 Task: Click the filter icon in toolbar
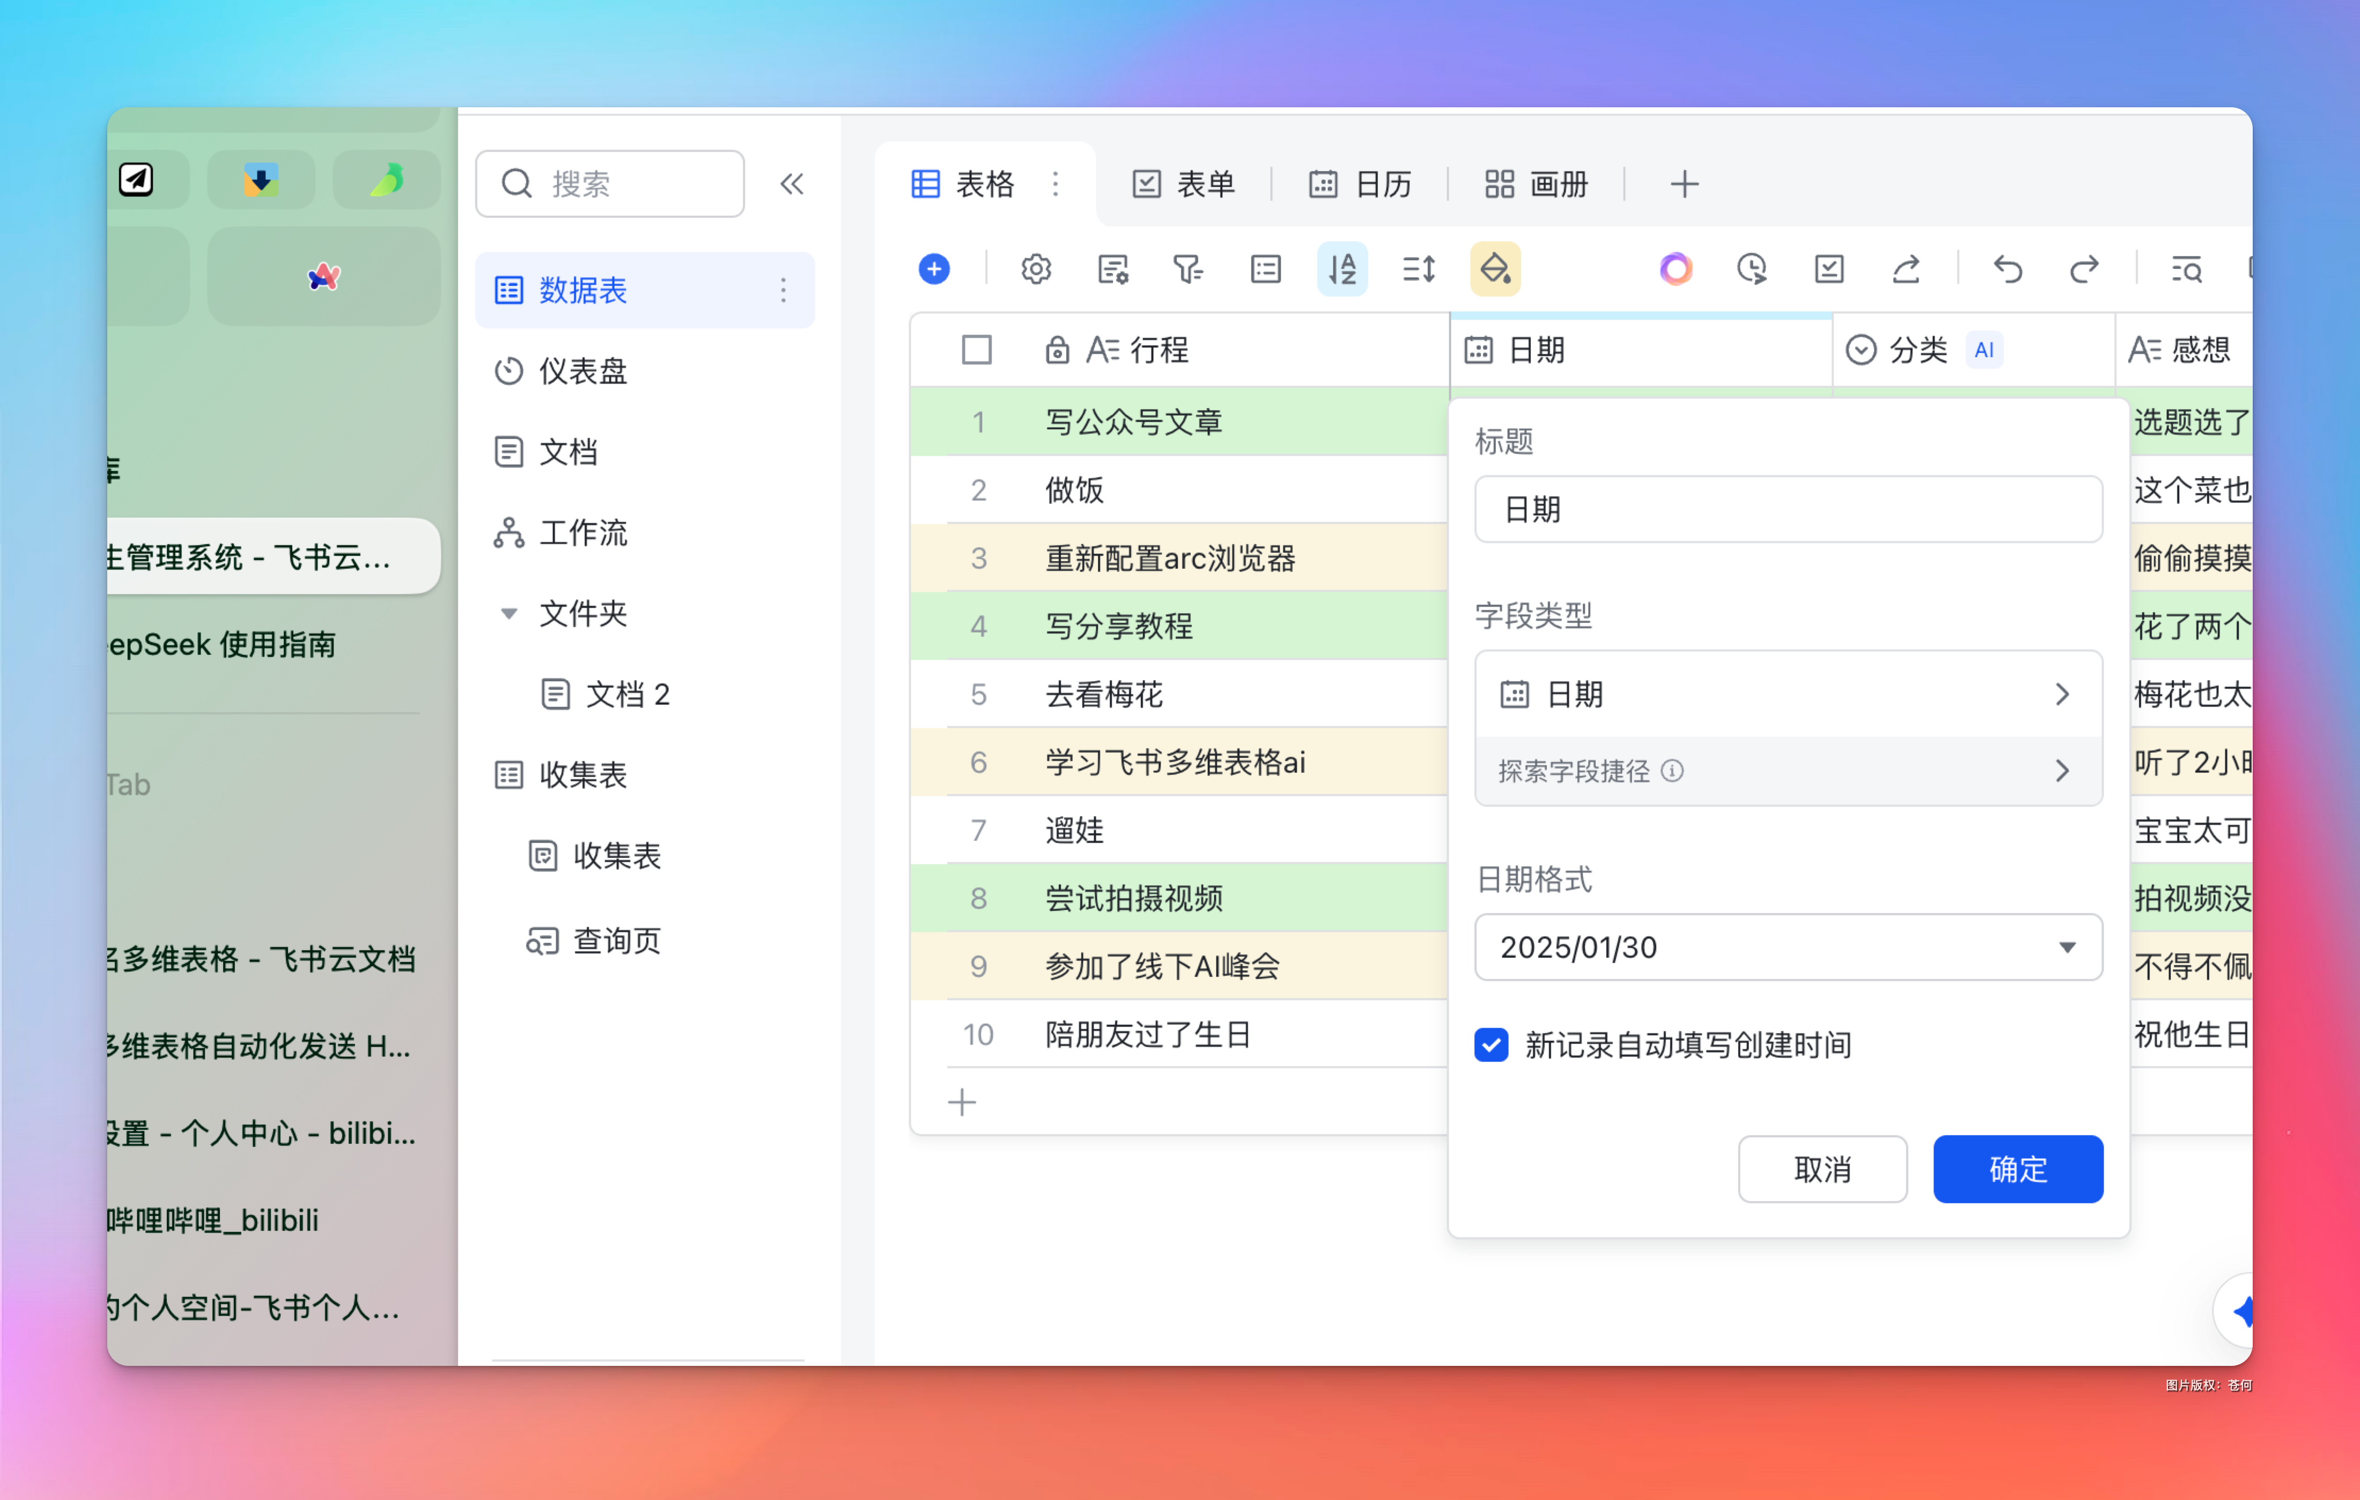[x=1188, y=269]
